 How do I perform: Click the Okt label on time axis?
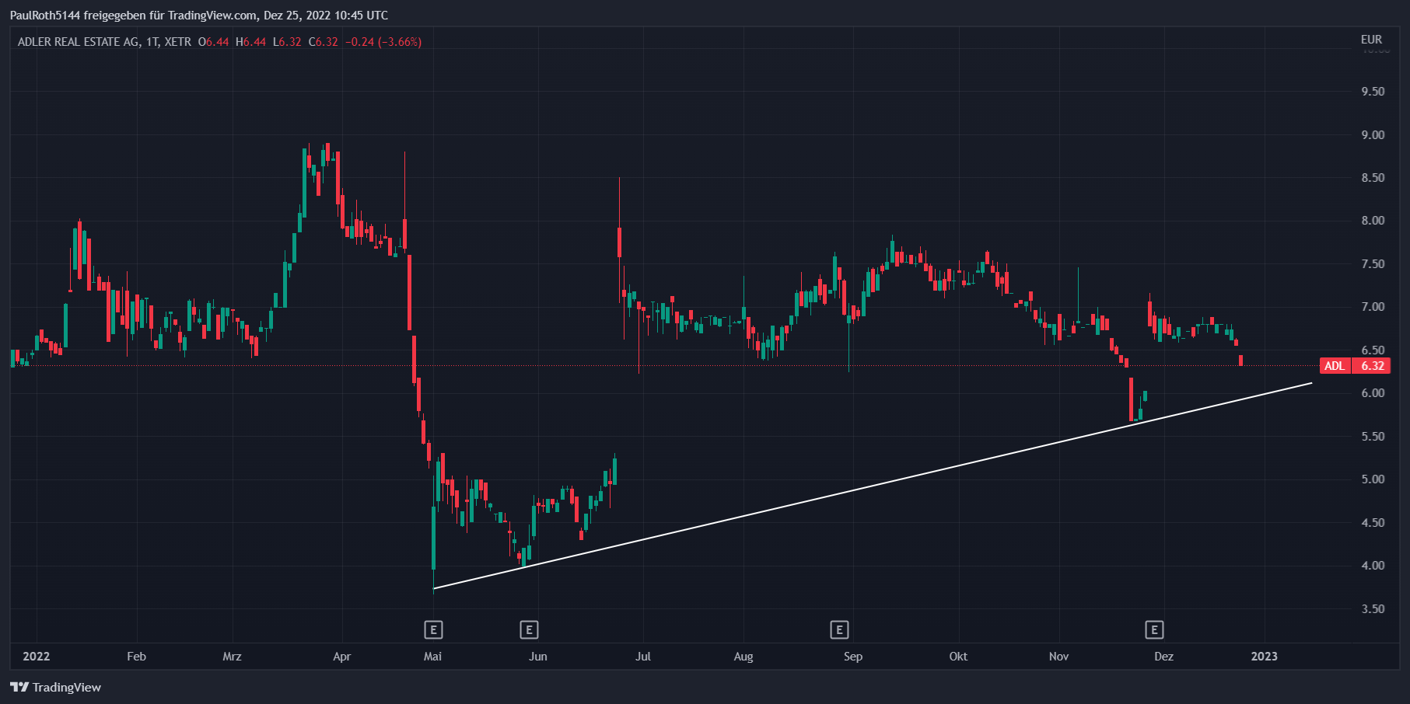[x=958, y=657]
